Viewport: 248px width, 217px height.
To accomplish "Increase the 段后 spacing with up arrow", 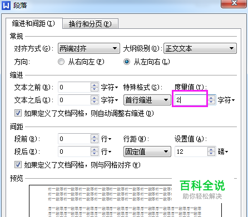I will pyautogui.click(x=95, y=150).
